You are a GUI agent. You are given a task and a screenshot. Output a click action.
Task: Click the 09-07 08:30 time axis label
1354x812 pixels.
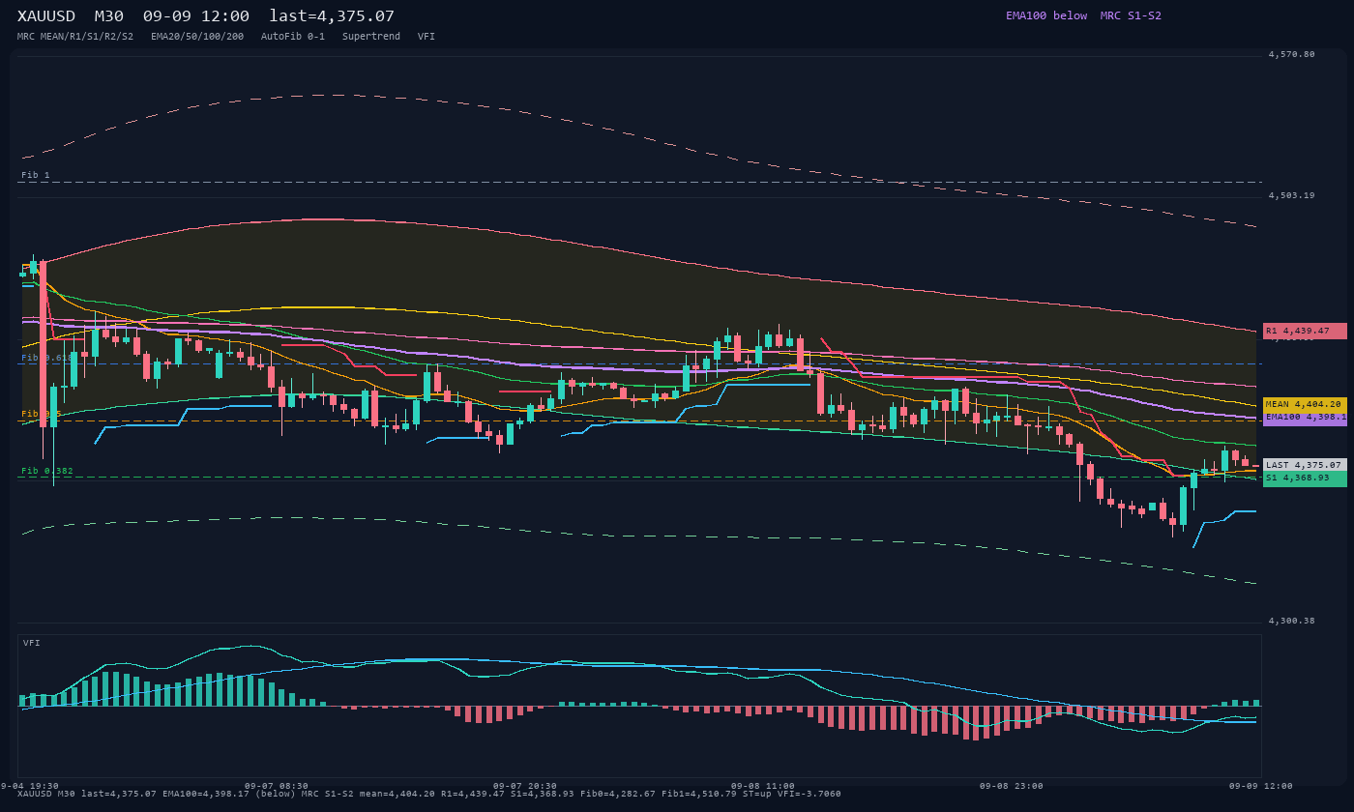click(277, 786)
